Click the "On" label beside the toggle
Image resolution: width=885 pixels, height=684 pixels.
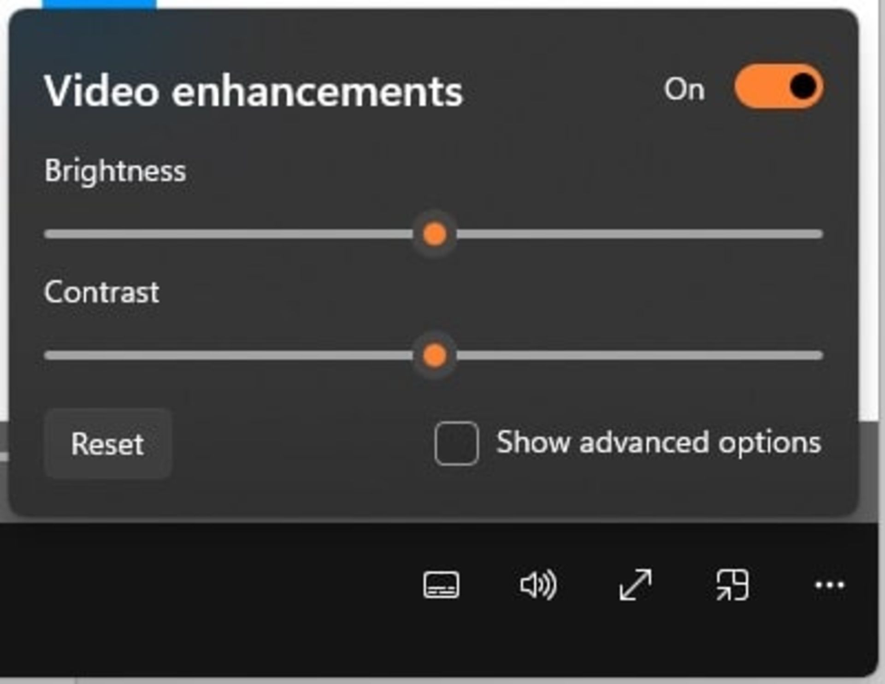684,88
